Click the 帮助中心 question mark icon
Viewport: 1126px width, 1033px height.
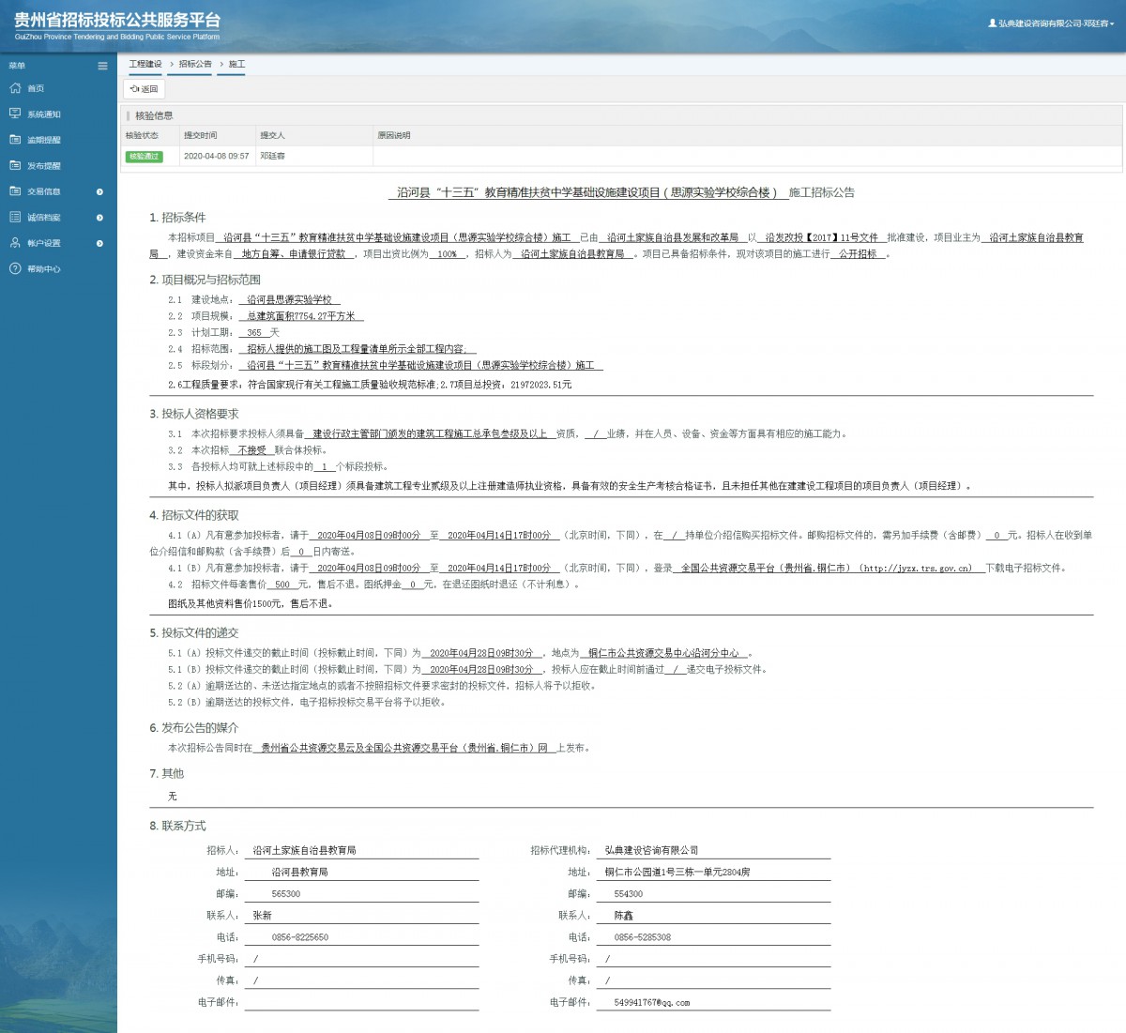pos(15,268)
